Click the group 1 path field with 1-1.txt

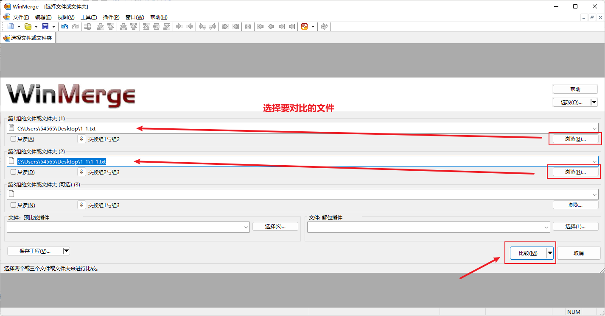click(x=302, y=128)
